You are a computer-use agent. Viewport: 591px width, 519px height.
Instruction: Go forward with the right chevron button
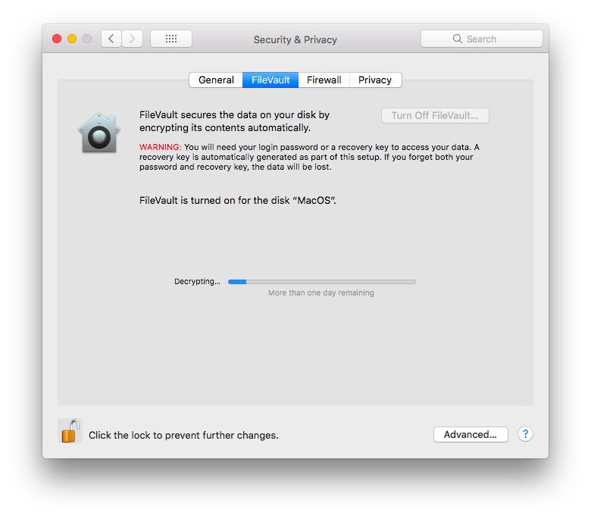coord(132,39)
